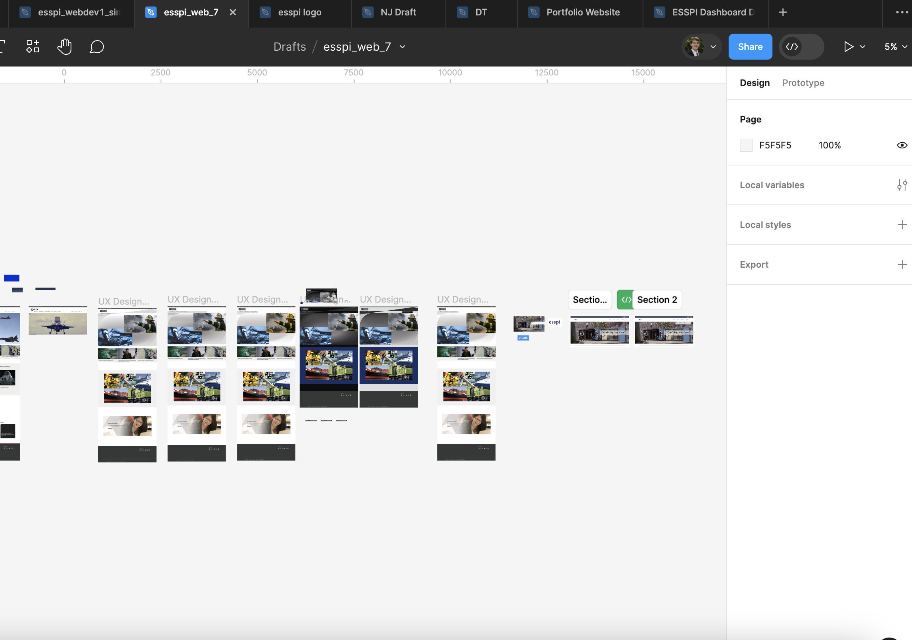The height and width of the screenshot is (640, 912).
Task: Select the Hand tool
Action: click(x=65, y=47)
